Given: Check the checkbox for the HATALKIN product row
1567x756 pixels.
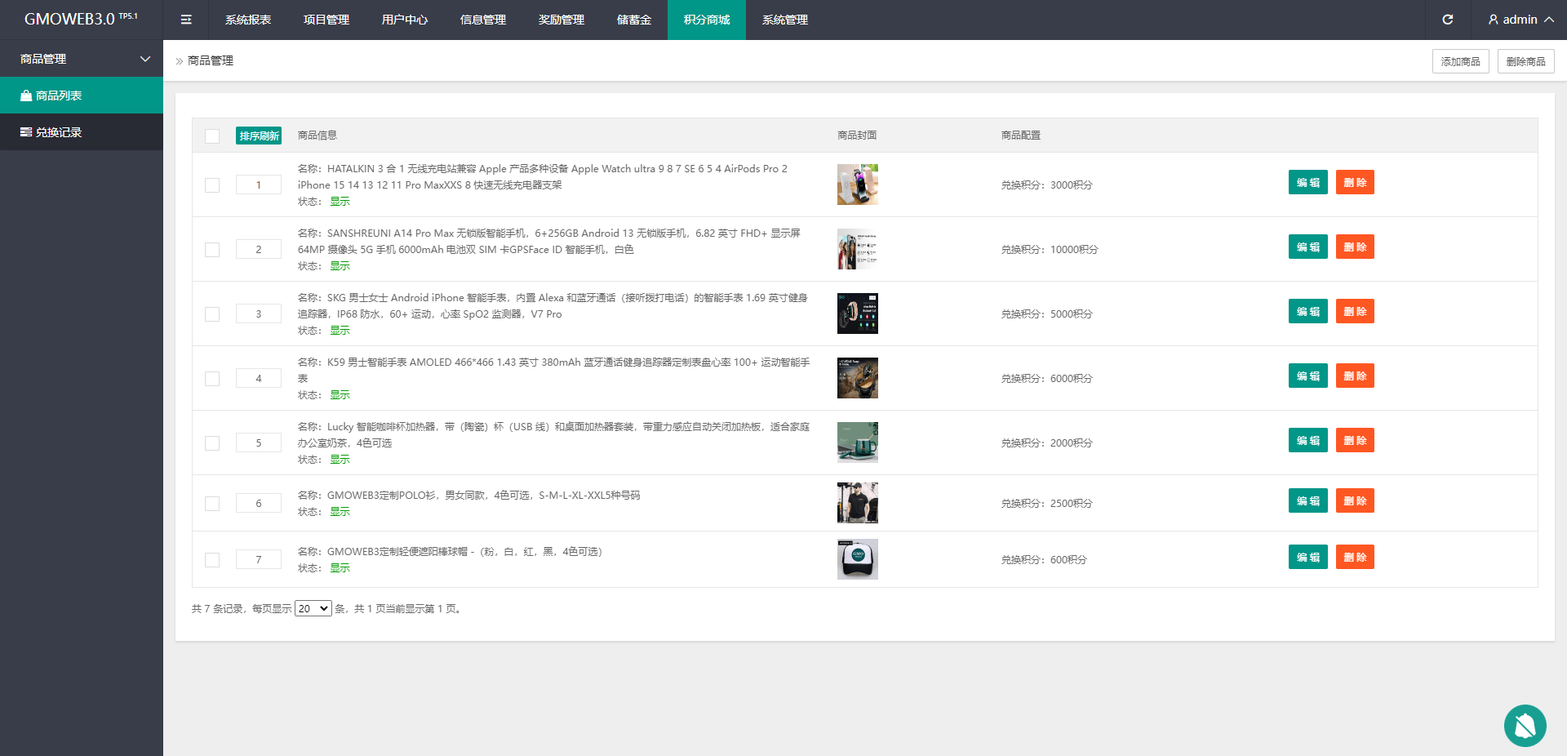Looking at the screenshot, I should tap(212, 185).
